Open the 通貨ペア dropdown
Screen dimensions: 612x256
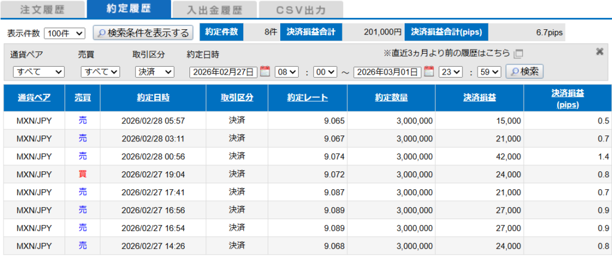click(x=39, y=72)
